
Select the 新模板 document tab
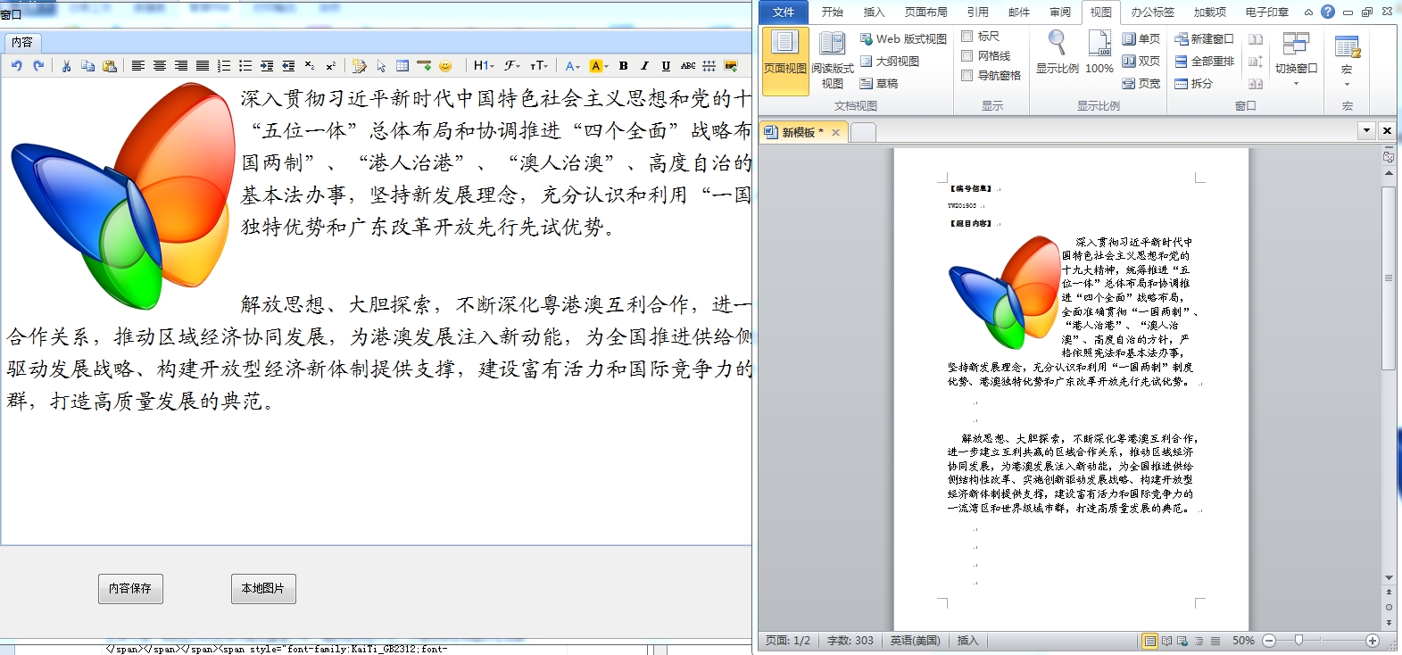pos(801,132)
